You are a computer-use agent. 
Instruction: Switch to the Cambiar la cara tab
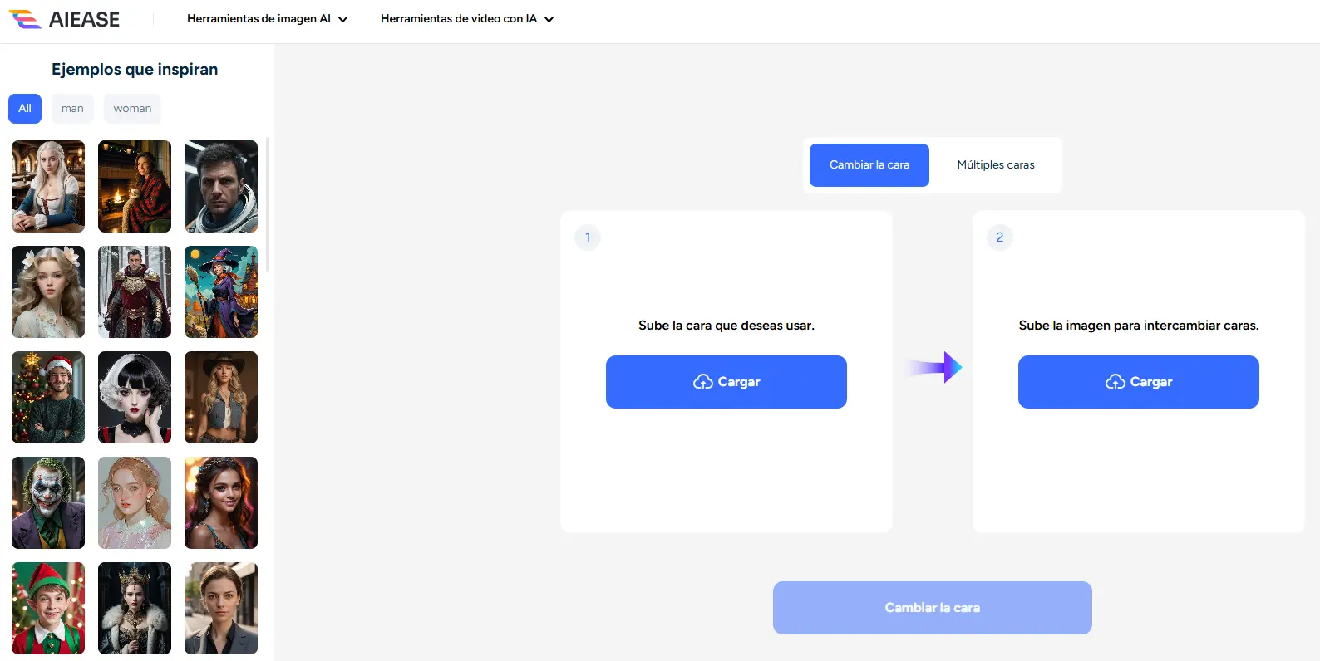click(869, 164)
